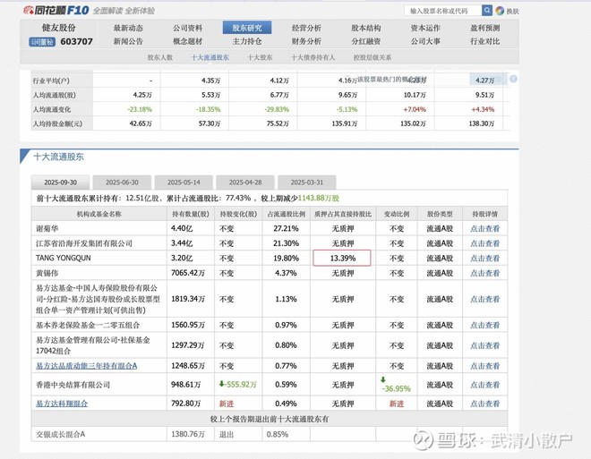
Task: Click the 人均流通变化 row label
Action: pyautogui.click(x=52, y=109)
